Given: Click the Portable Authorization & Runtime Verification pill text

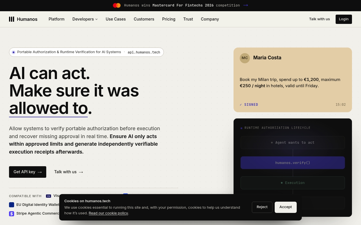Looking at the screenshot, I should [x=69, y=52].
